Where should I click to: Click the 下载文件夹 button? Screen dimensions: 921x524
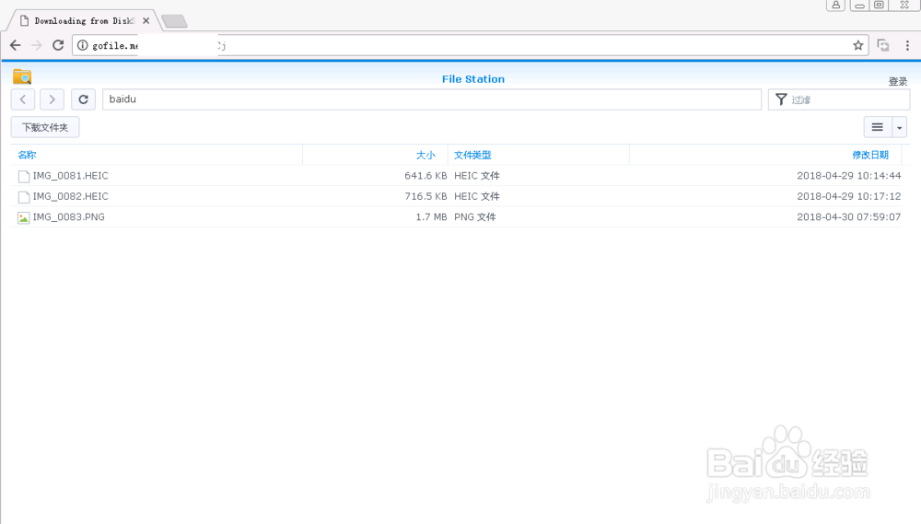45,127
